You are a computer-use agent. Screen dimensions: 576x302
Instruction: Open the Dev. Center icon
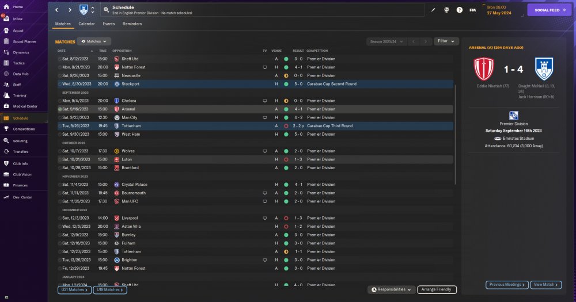point(6,197)
